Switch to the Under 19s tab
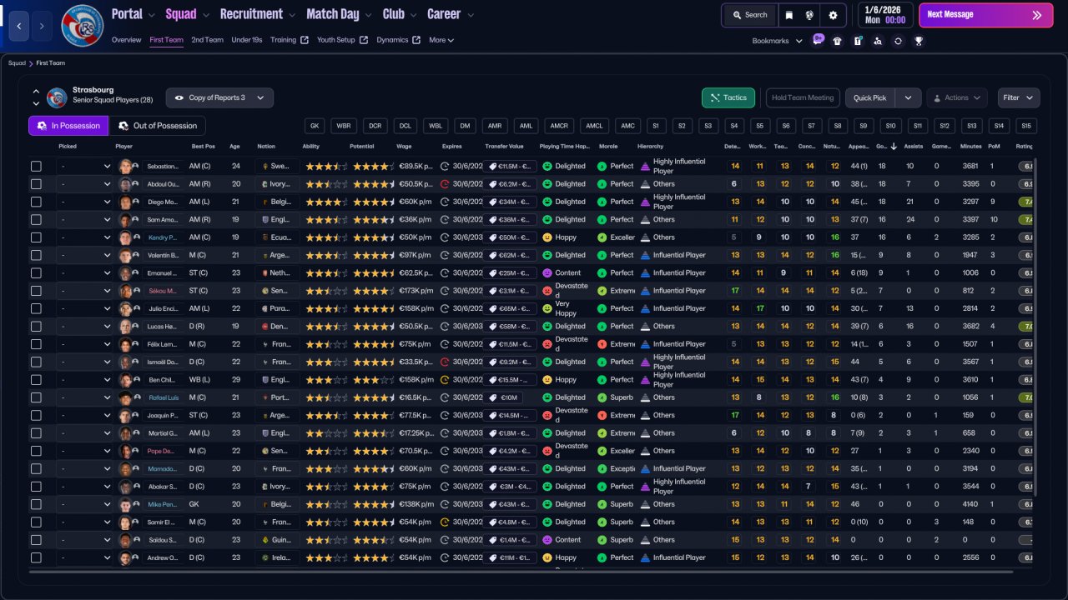This screenshot has width=1068, height=600. click(247, 40)
